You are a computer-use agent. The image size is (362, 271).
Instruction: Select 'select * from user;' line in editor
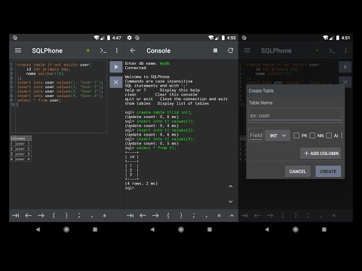pos(39,100)
